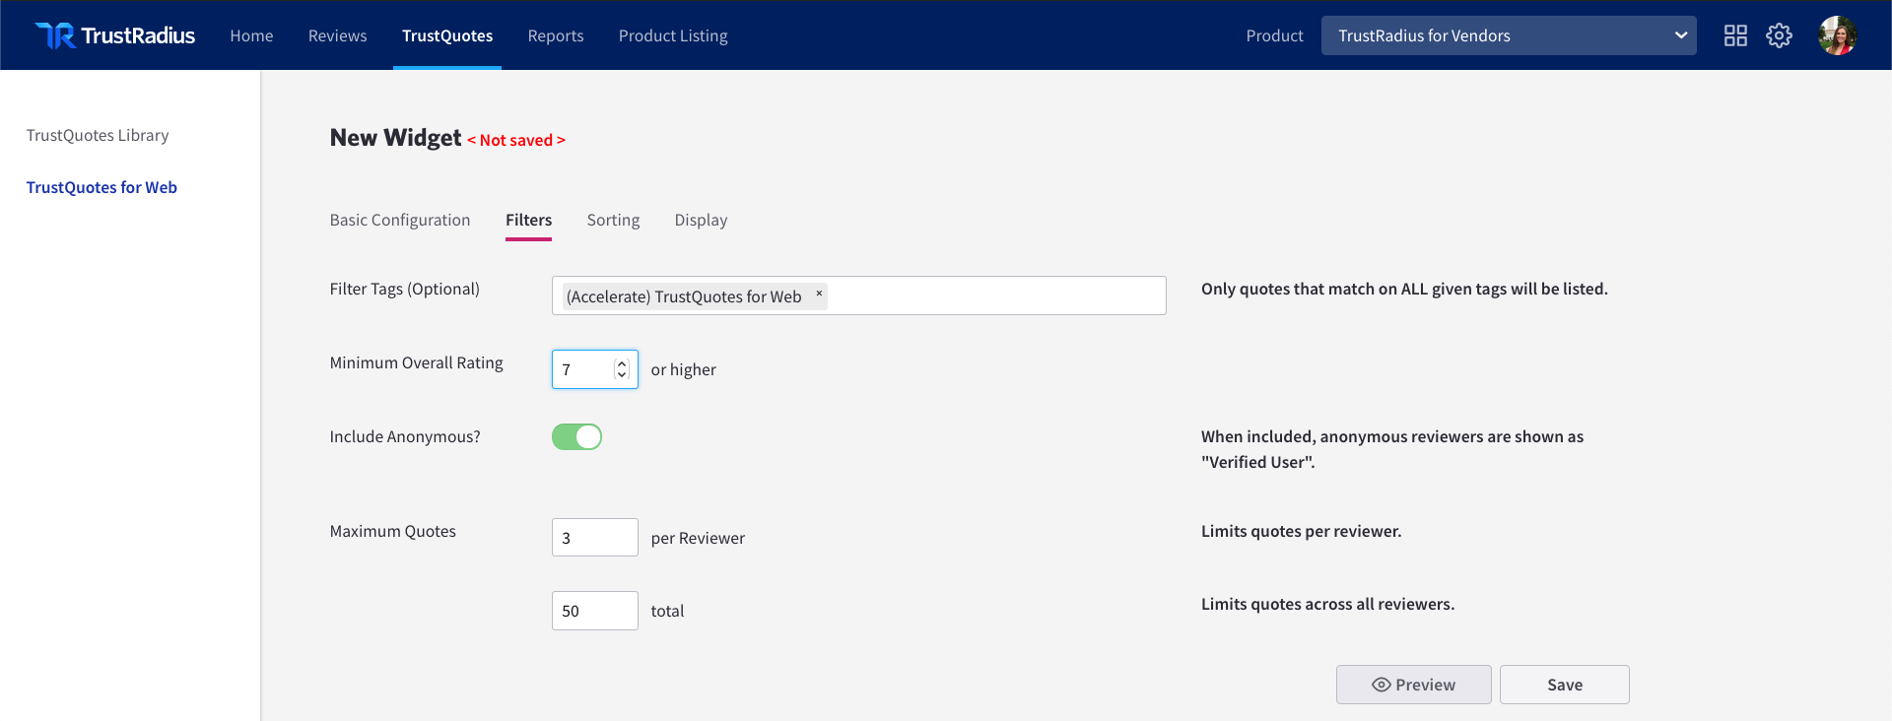Screen dimensions: 1892x721
Task: Open the user profile avatar
Action: tap(1838, 35)
